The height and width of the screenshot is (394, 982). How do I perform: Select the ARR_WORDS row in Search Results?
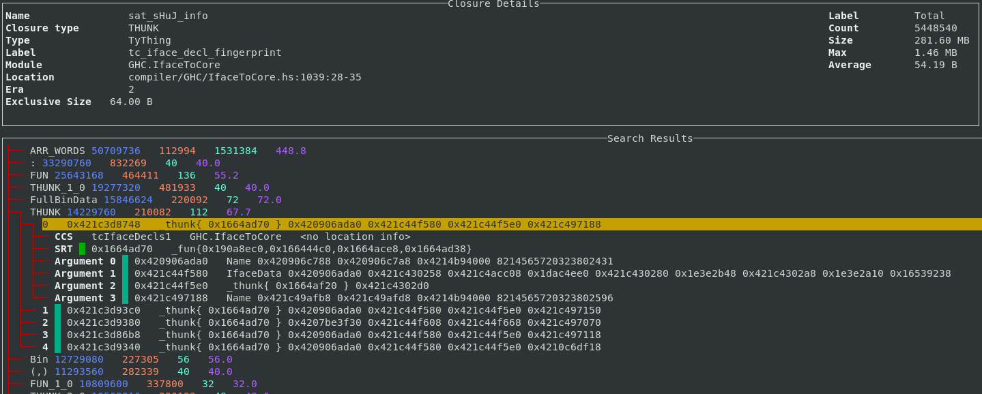57,151
